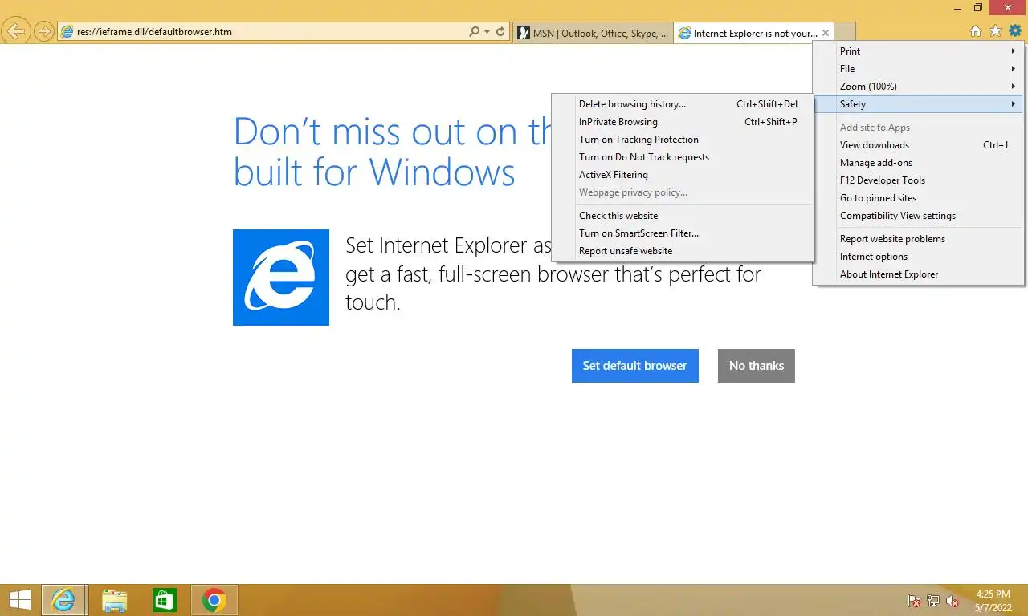This screenshot has height=616, width=1028.
Task: Click the Print submenu arrow
Action: tap(1014, 51)
